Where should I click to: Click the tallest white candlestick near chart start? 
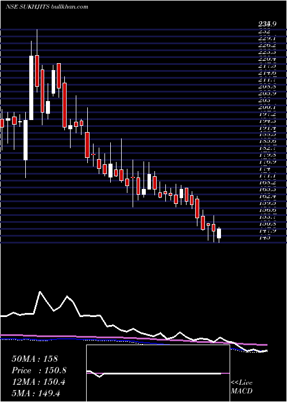31,88
